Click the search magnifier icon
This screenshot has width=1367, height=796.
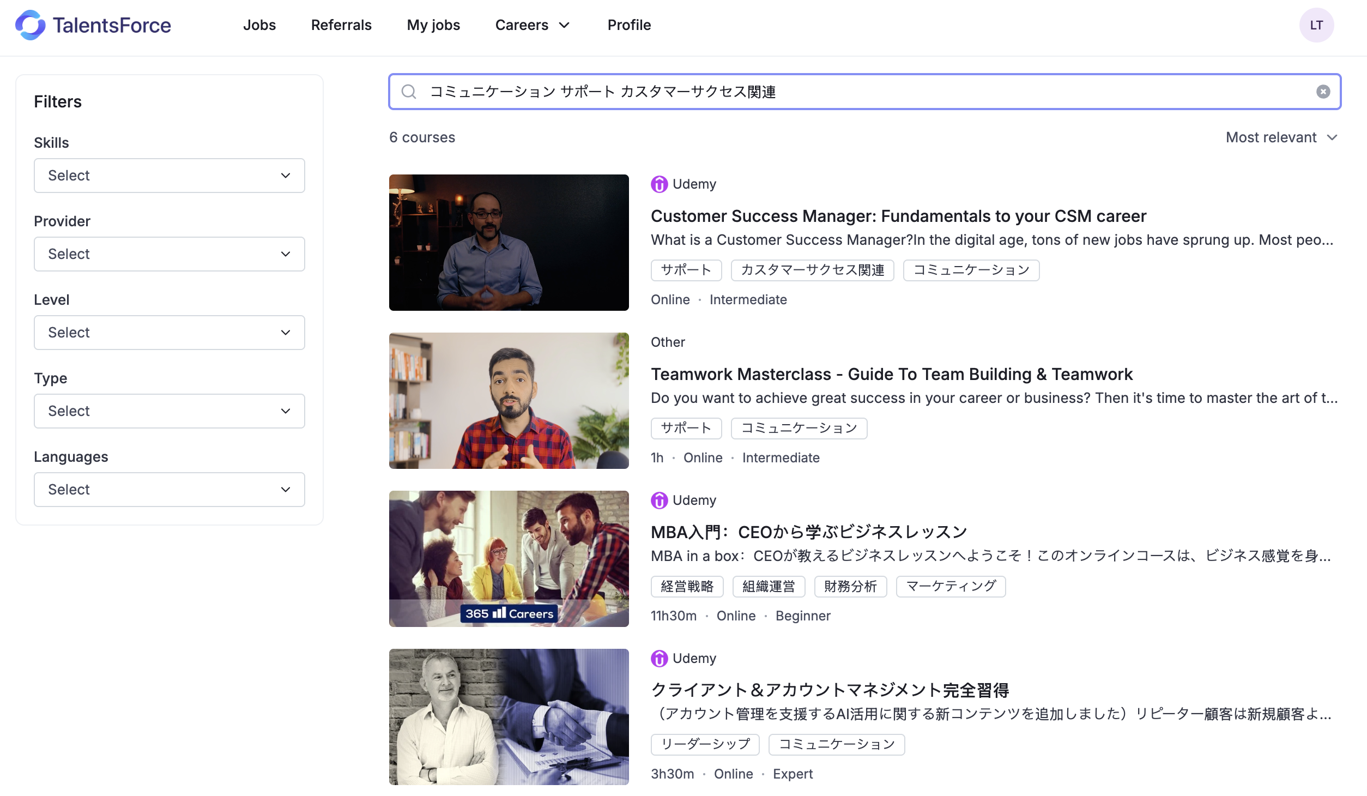pyautogui.click(x=409, y=92)
